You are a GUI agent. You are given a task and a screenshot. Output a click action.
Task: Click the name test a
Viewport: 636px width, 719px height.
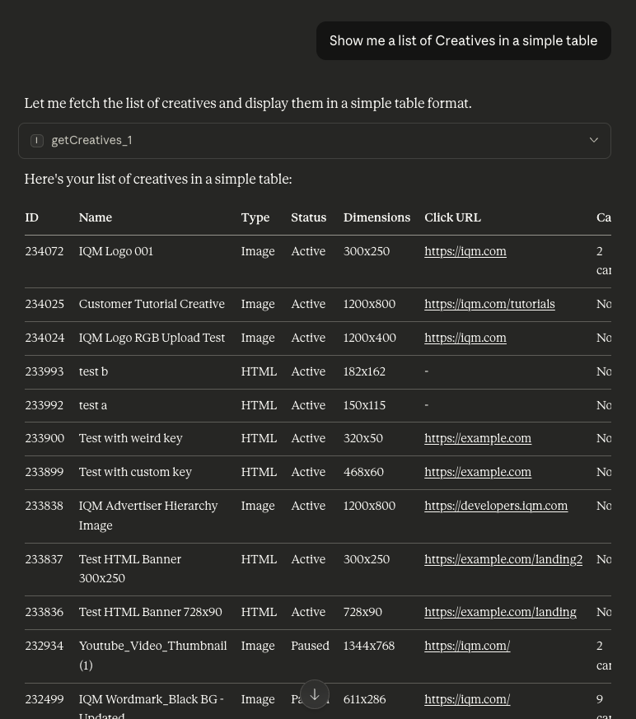[92, 406]
